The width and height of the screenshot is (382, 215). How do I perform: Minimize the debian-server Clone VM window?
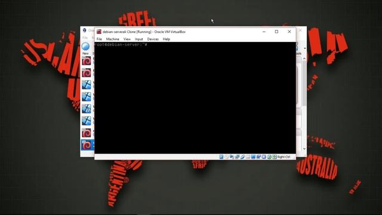[x=264, y=32]
